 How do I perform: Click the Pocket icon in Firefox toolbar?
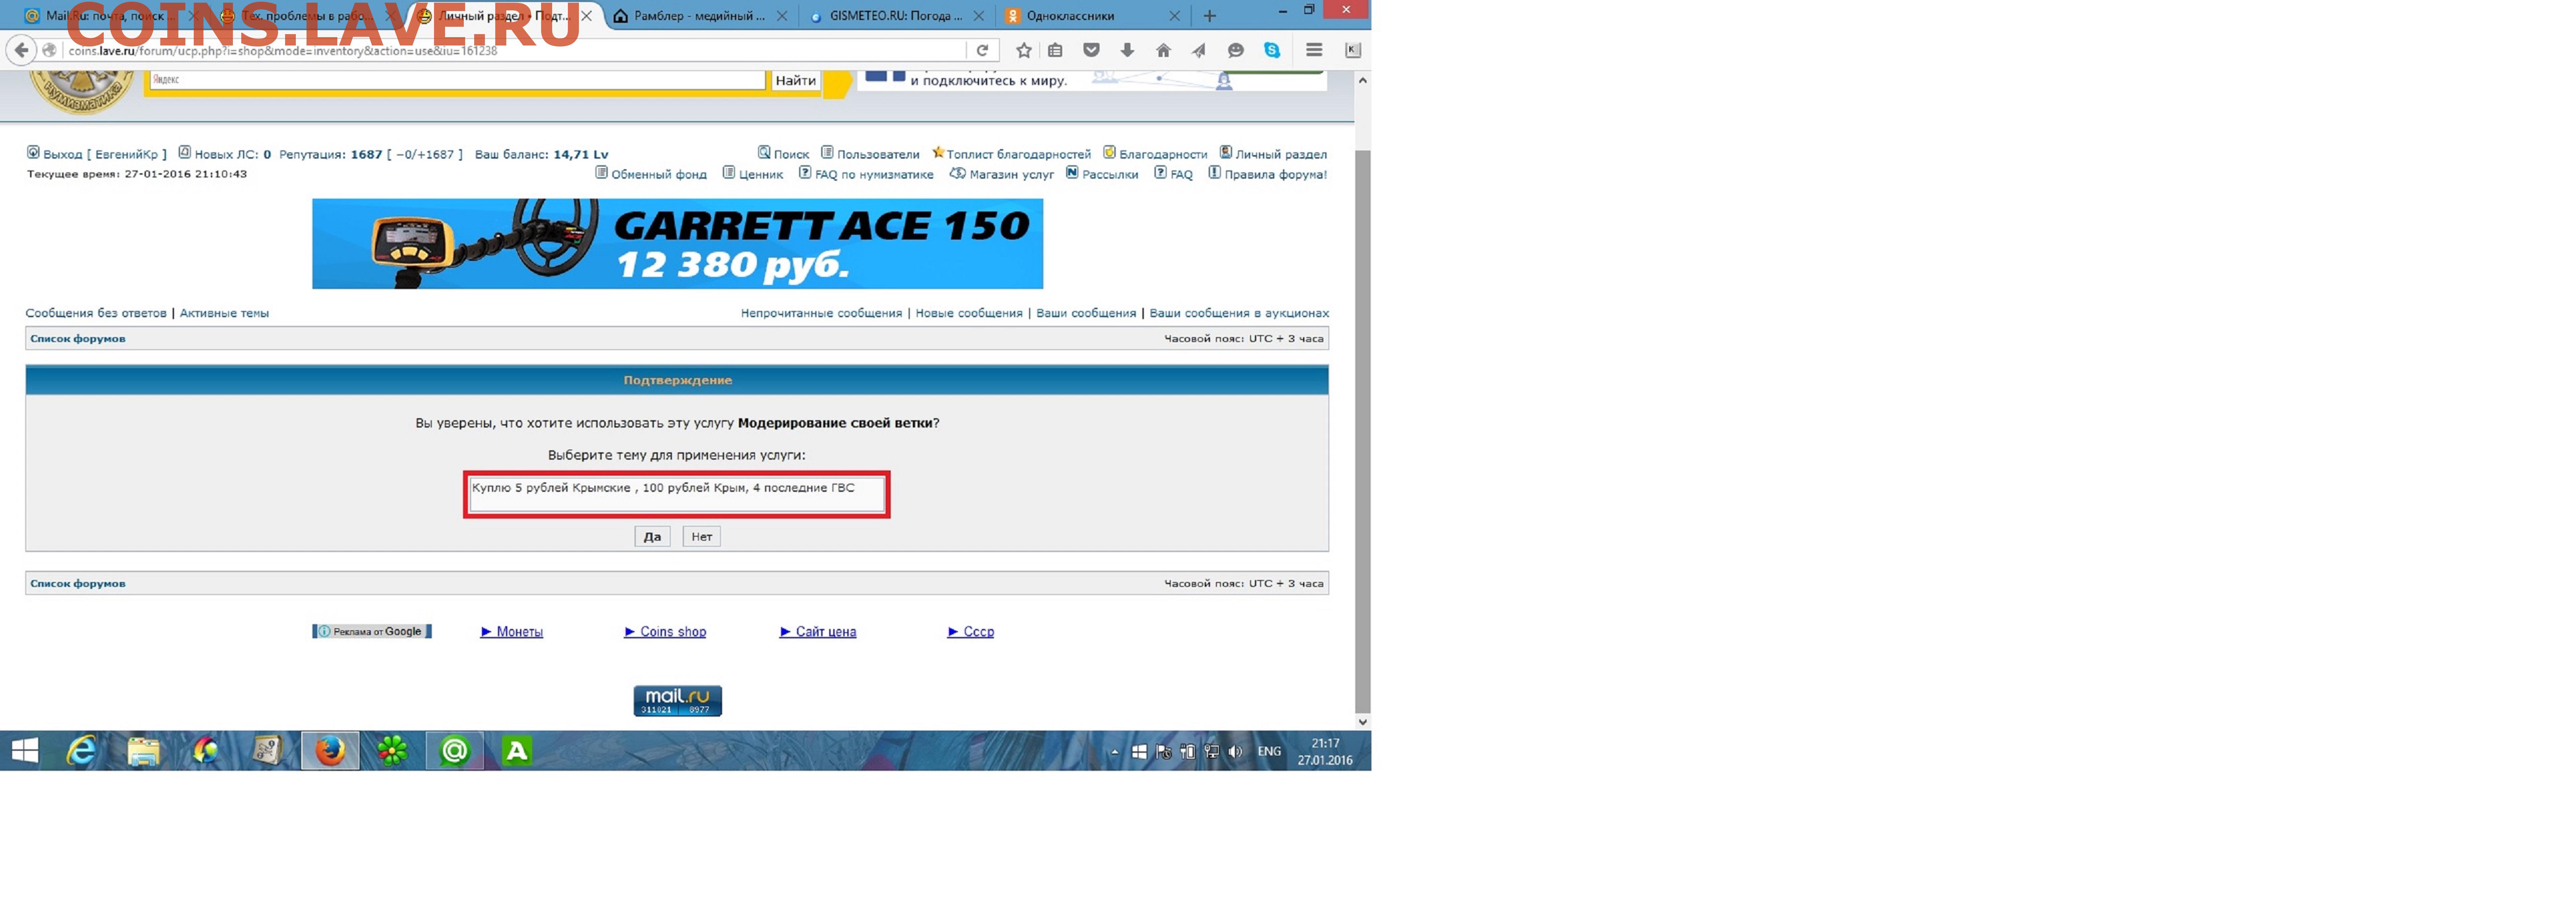point(1091,50)
